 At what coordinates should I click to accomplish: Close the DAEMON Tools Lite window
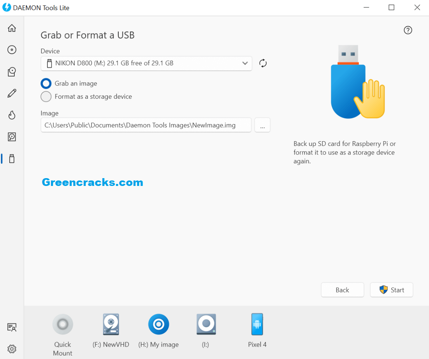[417, 8]
